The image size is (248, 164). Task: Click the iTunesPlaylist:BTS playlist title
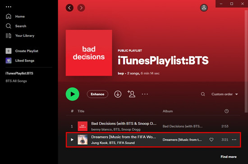tap(163, 61)
